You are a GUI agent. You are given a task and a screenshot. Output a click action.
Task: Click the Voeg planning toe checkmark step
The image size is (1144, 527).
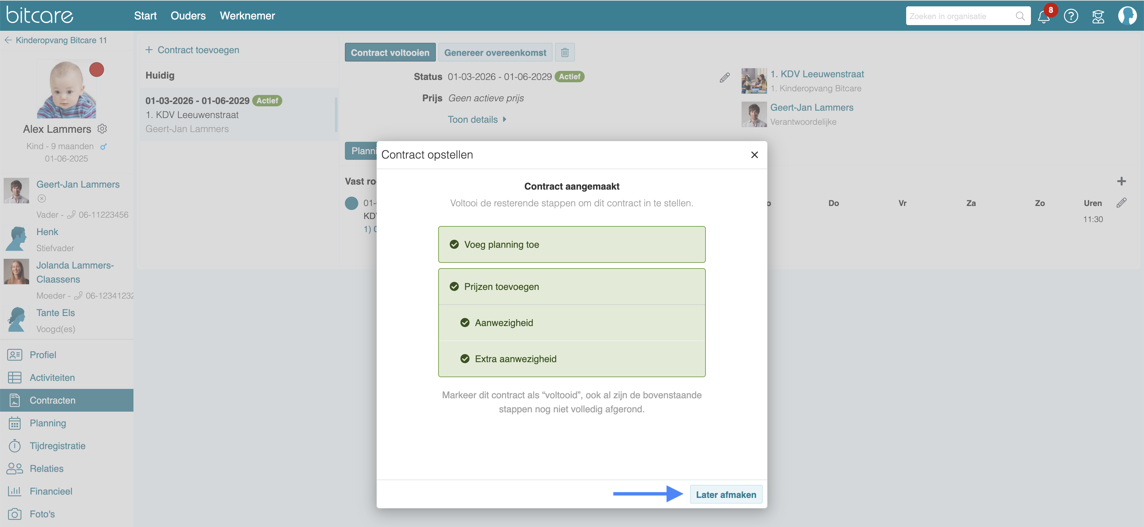click(571, 245)
